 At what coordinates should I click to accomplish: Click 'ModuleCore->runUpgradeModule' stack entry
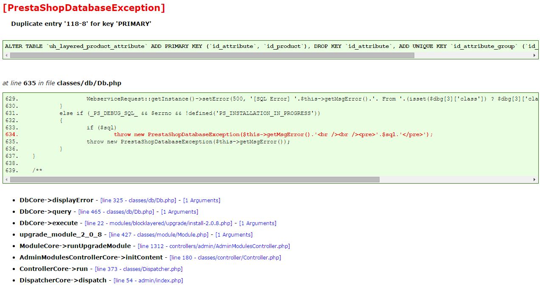(x=75, y=246)
